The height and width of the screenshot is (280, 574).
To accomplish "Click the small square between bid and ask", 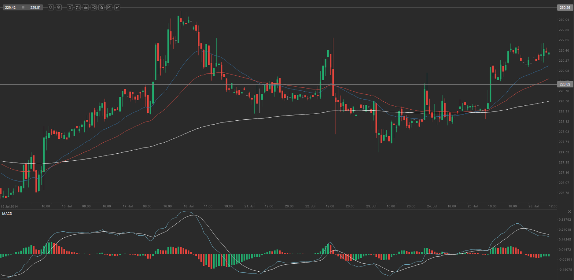I will [23, 7].
